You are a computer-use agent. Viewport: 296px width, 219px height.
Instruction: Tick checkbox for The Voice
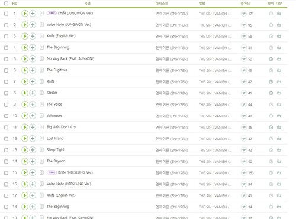tap(6, 104)
